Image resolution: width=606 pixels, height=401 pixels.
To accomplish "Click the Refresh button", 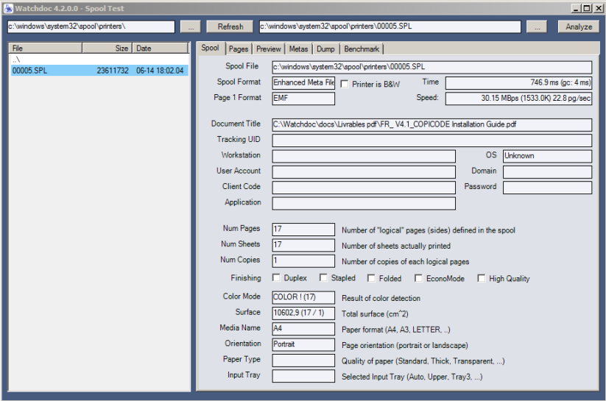I will [230, 26].
